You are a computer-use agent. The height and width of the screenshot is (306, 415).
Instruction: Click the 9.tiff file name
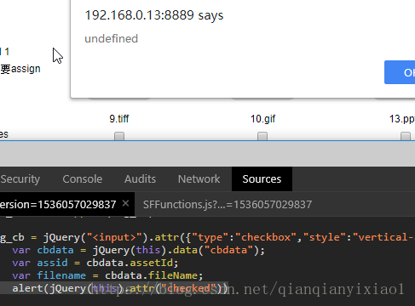click(119, 119)
